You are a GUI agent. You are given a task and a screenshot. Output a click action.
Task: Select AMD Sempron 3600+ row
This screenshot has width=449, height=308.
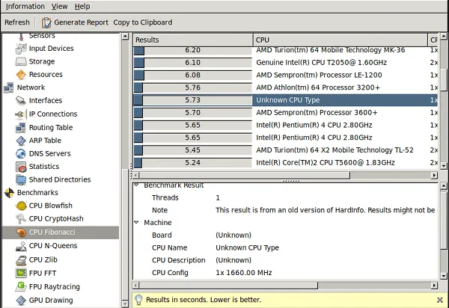286,113
